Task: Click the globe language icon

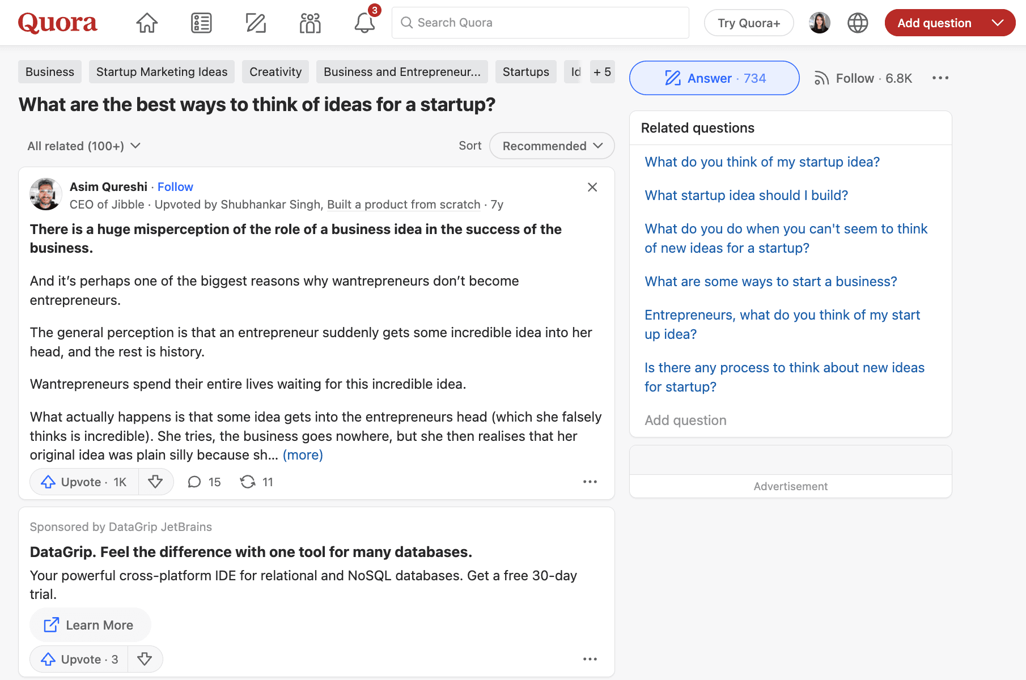Action: point(858,23)
